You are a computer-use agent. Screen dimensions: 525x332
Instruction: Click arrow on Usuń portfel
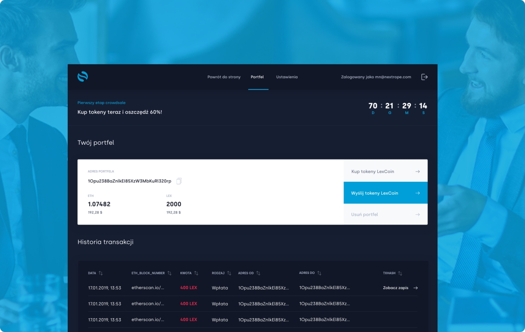point(418,214)
